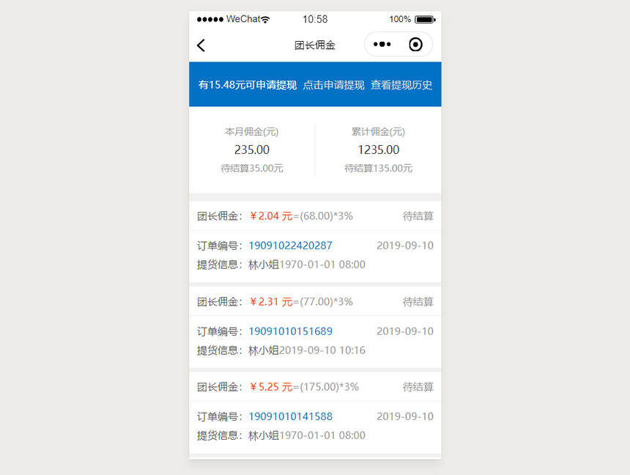Tap 待结算 status on the 2.04 row

pyautogui.click(x=418, y=216)
